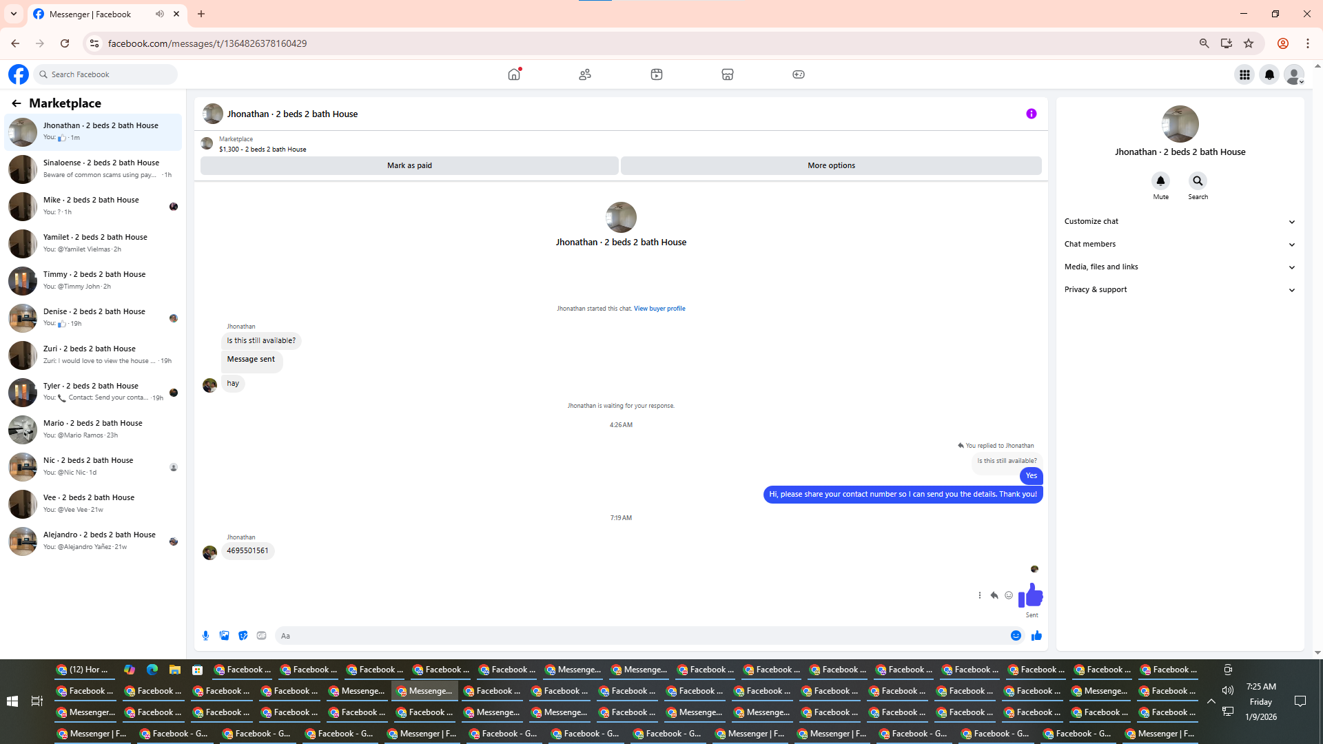Click reply arrow beside sent thumbs-up

(x=994, y=595)
